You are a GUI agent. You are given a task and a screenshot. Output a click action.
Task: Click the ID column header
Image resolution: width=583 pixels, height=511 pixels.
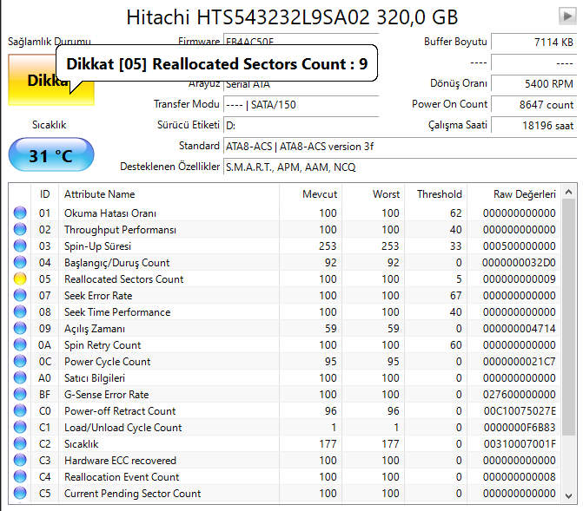coord(44,193)
